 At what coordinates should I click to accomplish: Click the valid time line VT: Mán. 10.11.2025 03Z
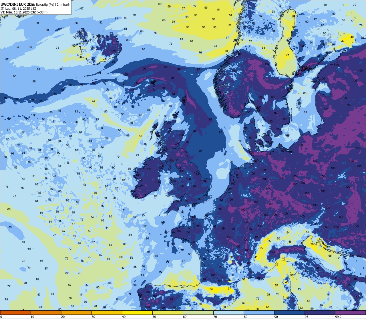point(18,12)
